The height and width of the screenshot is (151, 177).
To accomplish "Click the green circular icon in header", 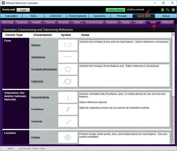I will (163, 10).
